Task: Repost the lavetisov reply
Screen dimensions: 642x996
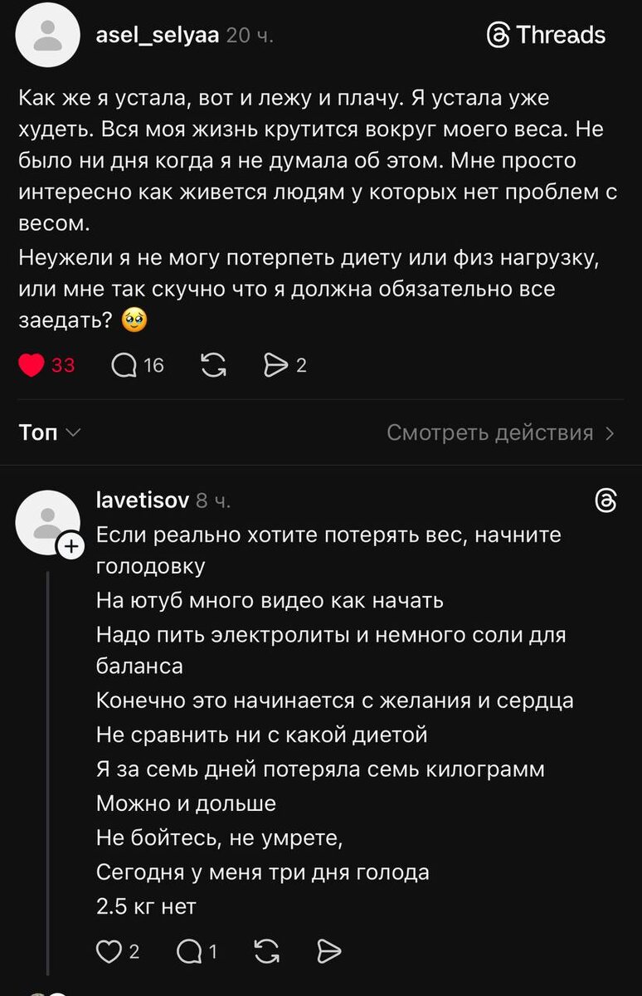Action: pos(265,952)
